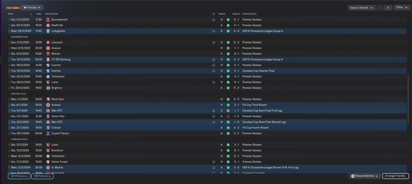Click the Bournemouth club badge icon
412x184 pixels.
tap(48, 20)
